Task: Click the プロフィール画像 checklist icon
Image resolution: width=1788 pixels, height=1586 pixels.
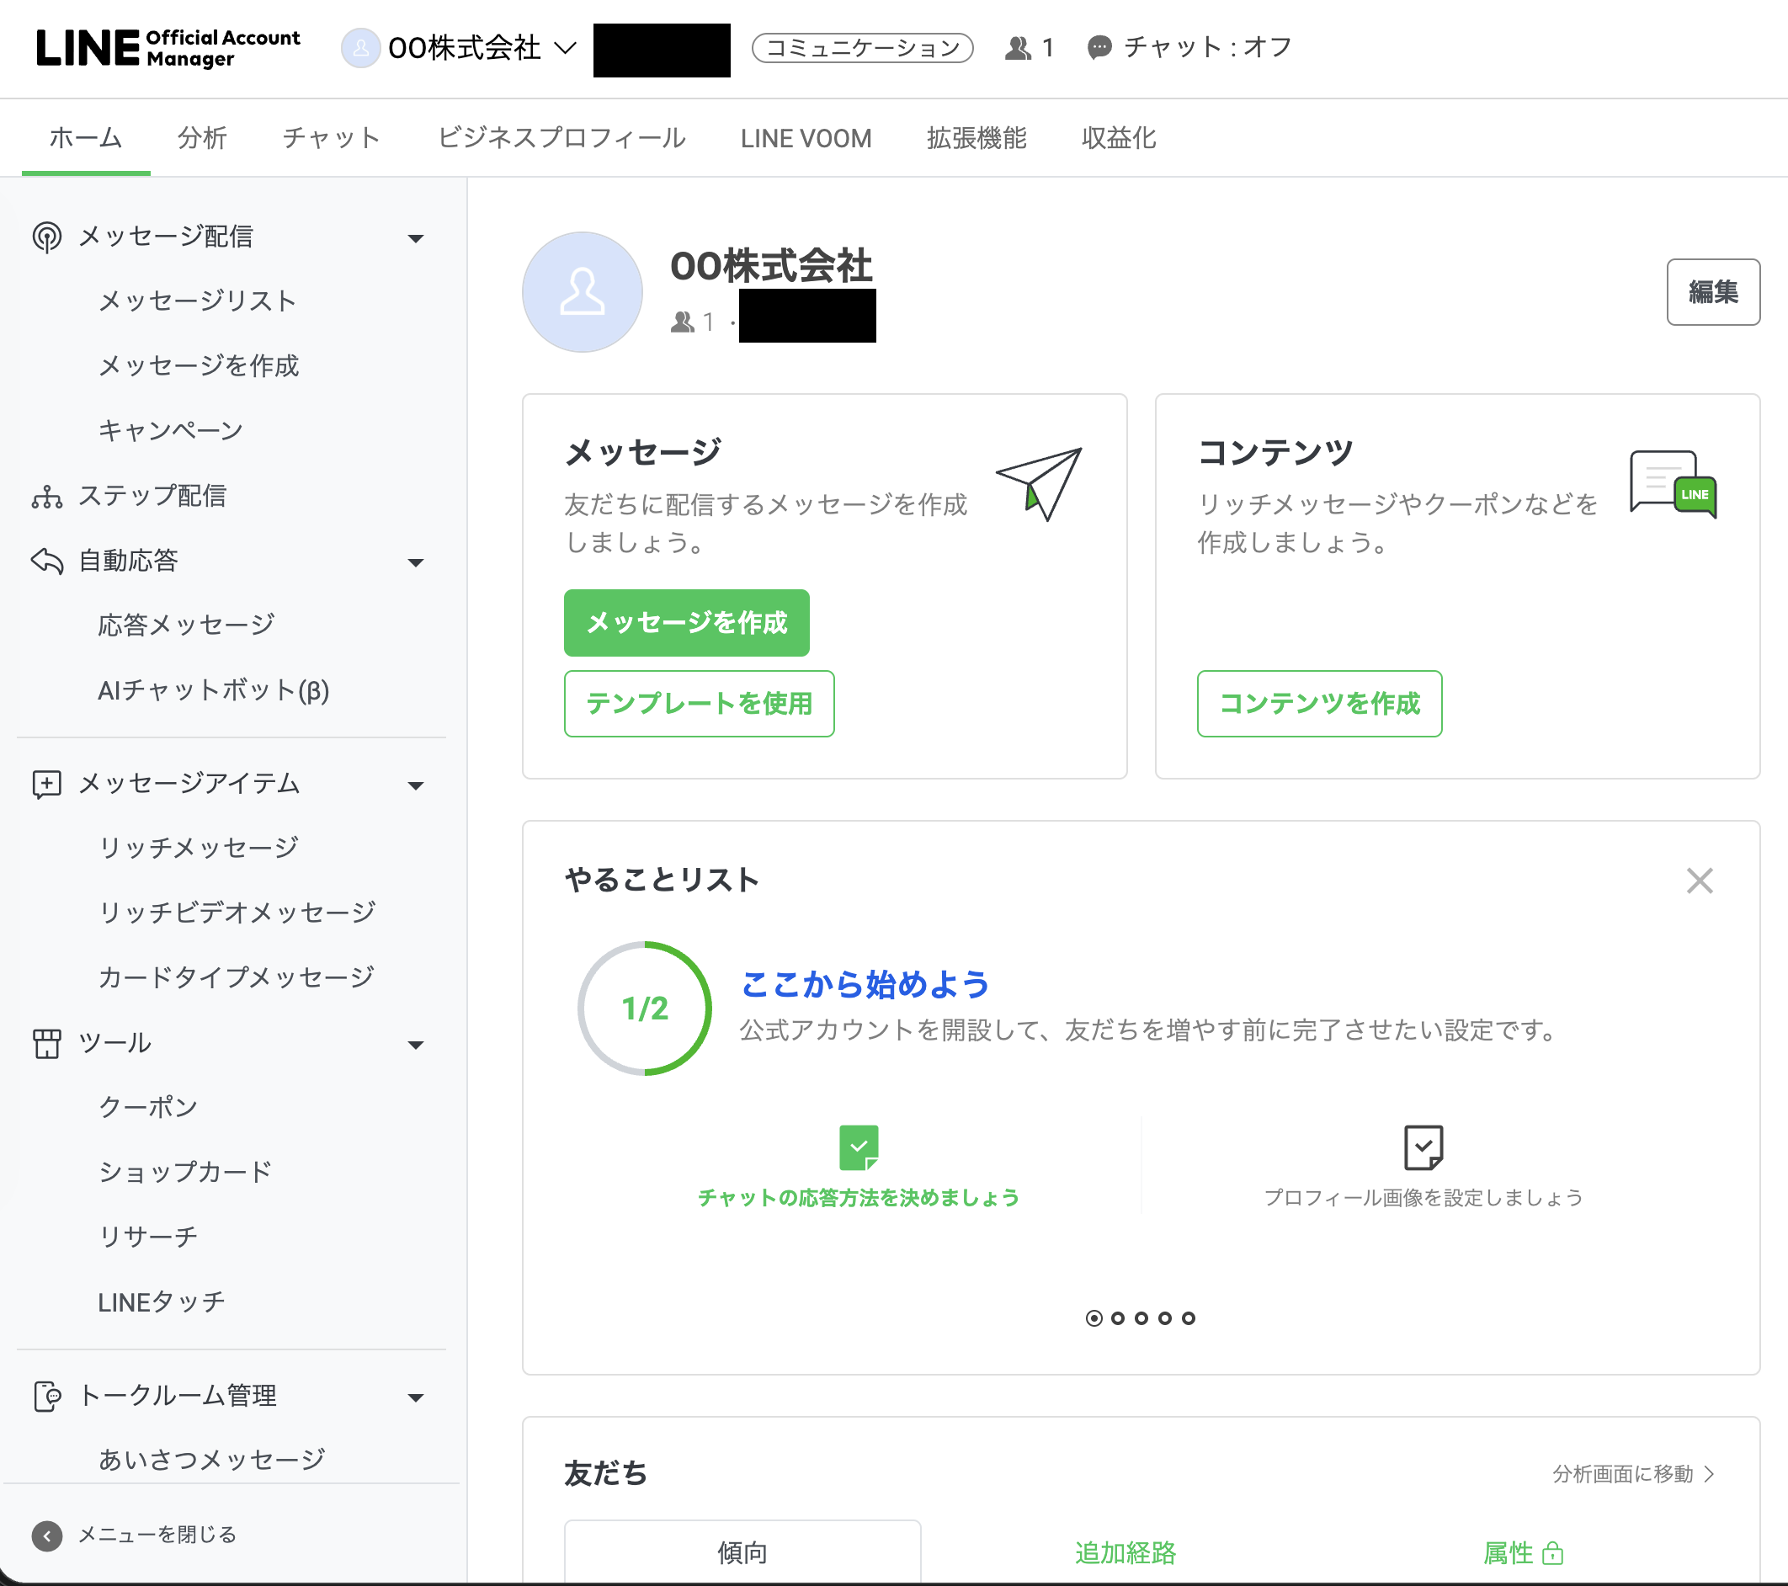Action: 1423,1147
